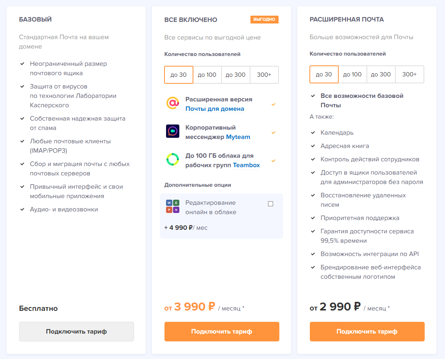Click the Myteam messenger icon

click(173, 131)
